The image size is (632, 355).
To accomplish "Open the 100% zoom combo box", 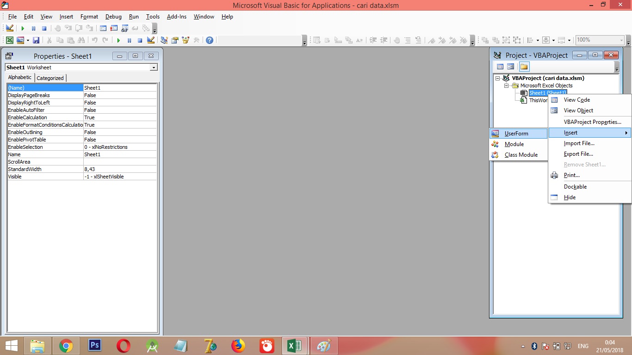I will click(600, 40).
